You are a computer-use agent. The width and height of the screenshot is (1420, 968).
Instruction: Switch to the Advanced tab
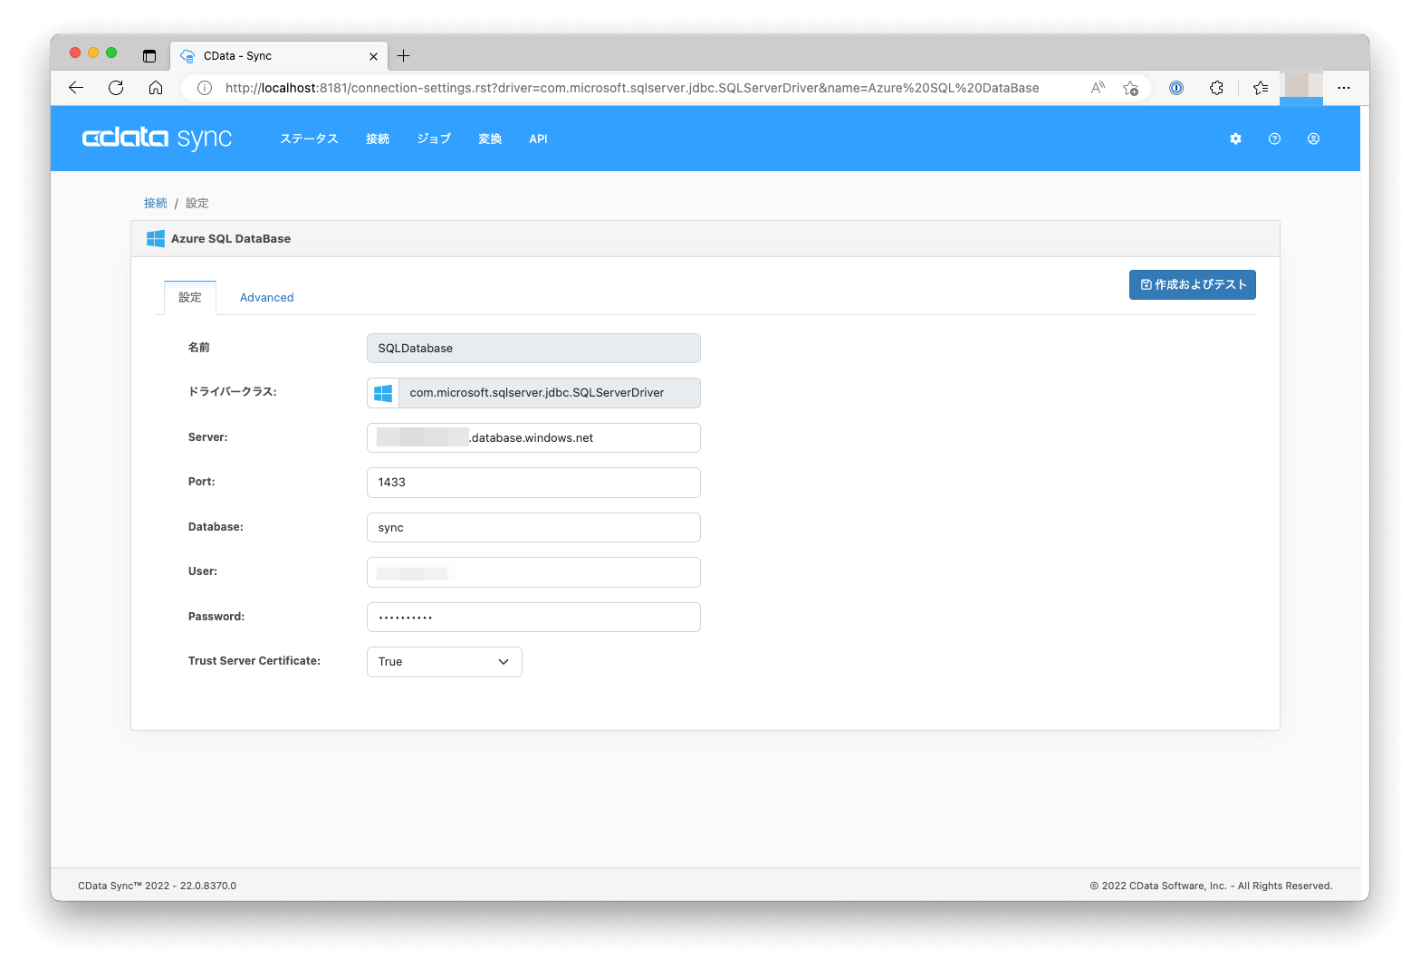267,298
